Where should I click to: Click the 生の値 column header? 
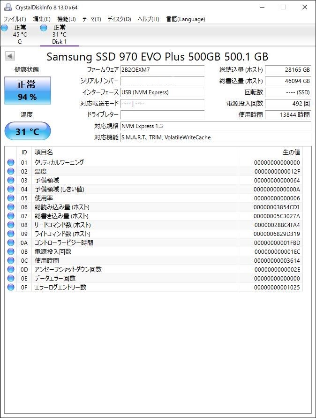coord(270,152)
